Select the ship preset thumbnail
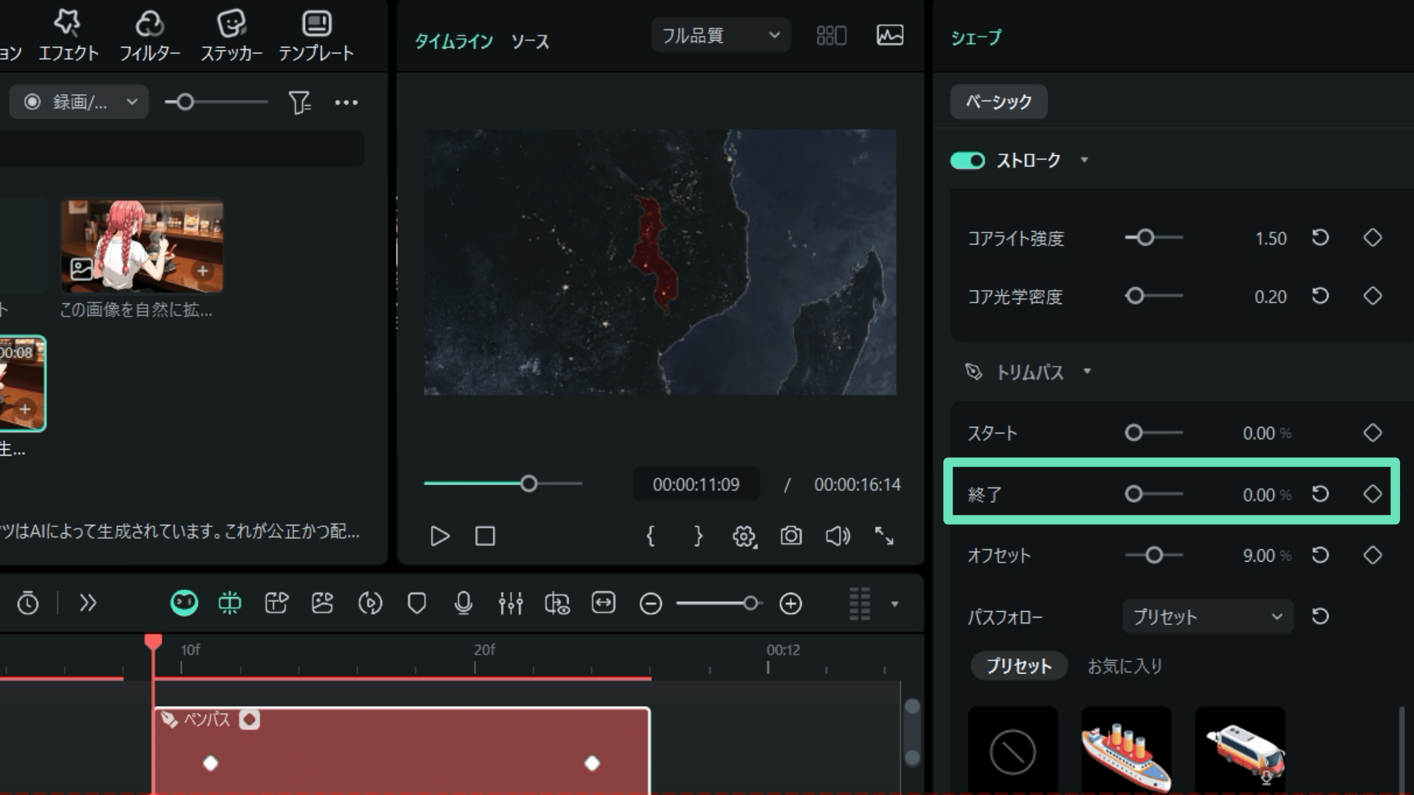This screenshot has width=1414, height=795. point(1126,751)
